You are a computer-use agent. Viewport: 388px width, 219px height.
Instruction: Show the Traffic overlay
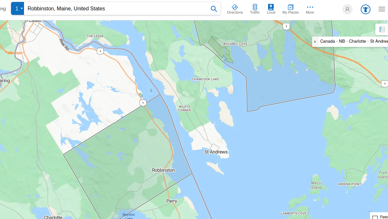click(255, 9)
